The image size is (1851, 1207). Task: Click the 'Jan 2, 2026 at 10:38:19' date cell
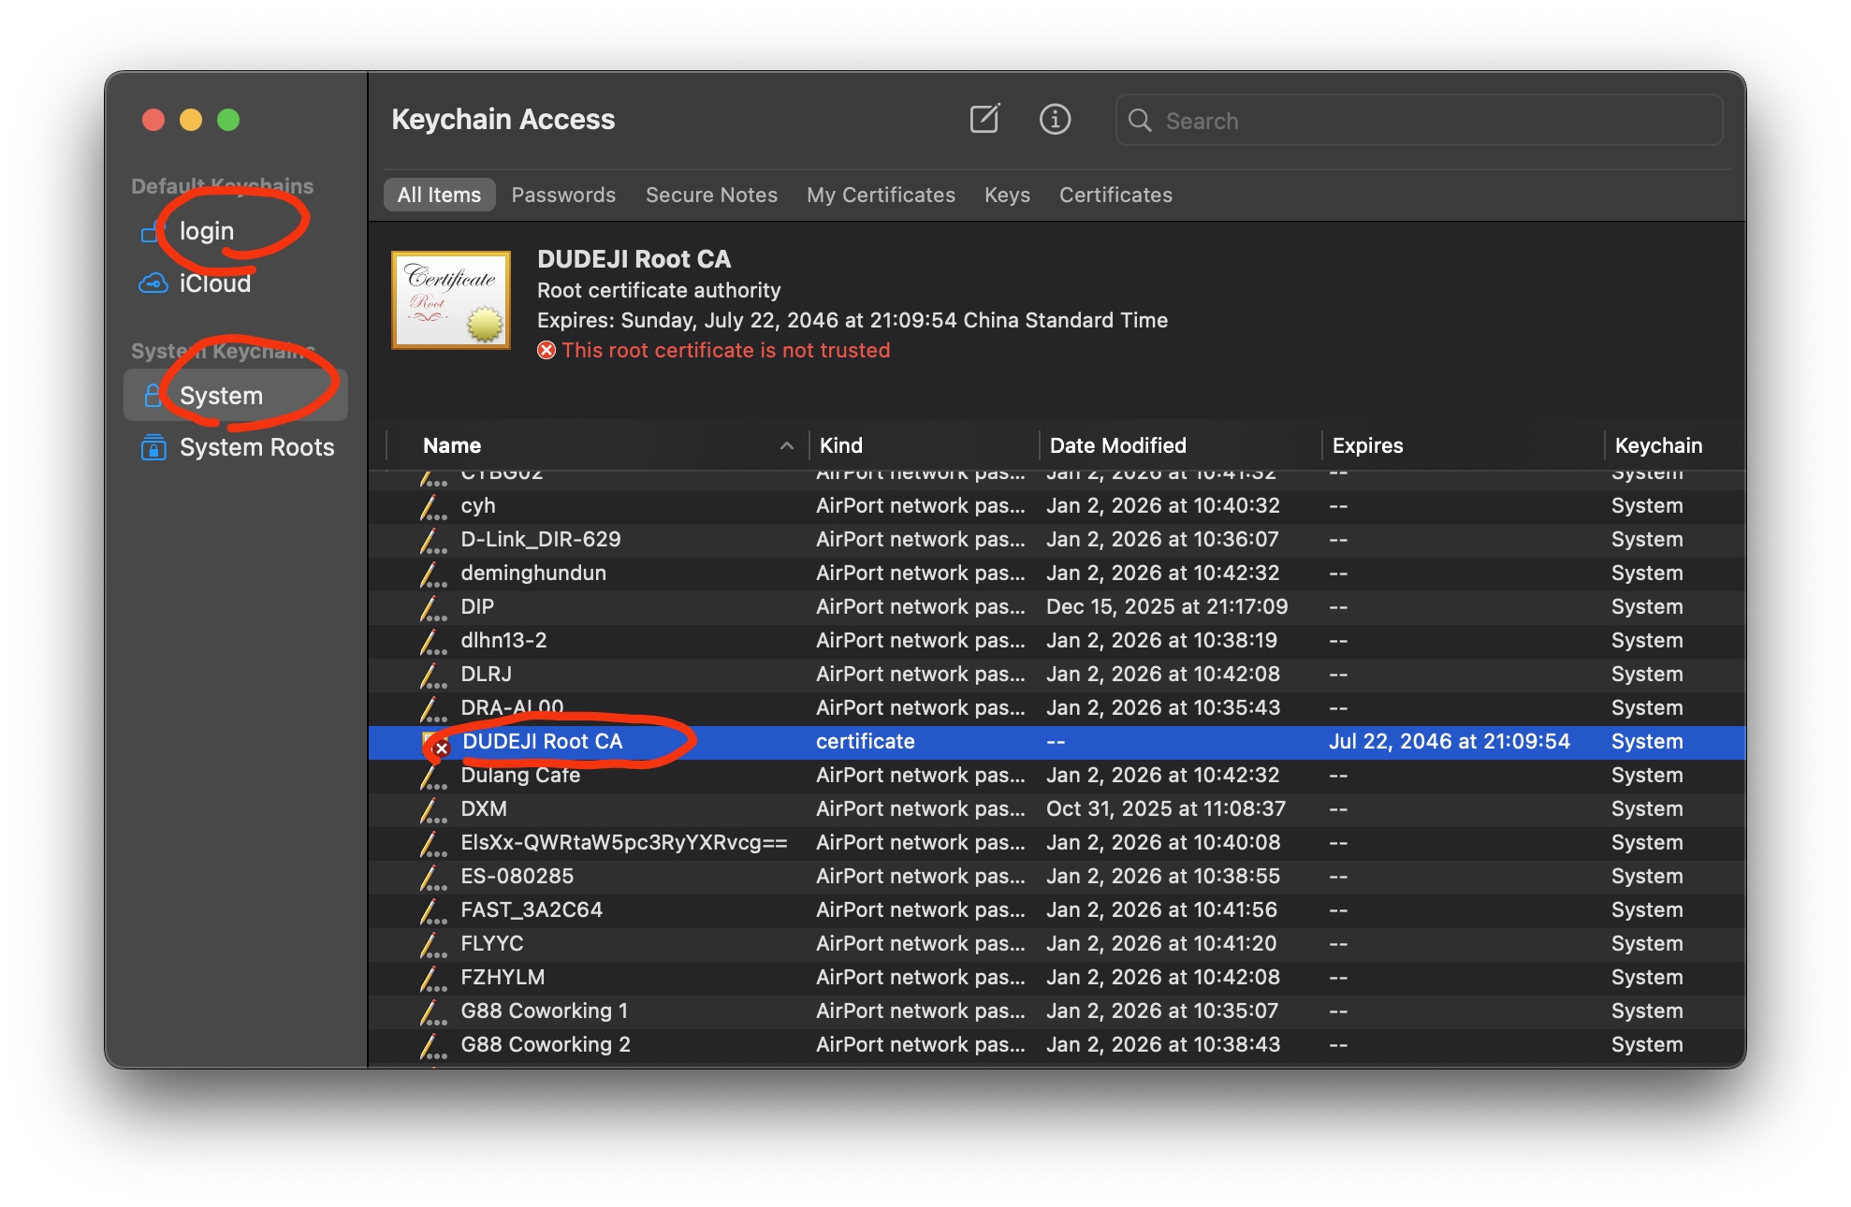click(x=1161, y=641)
